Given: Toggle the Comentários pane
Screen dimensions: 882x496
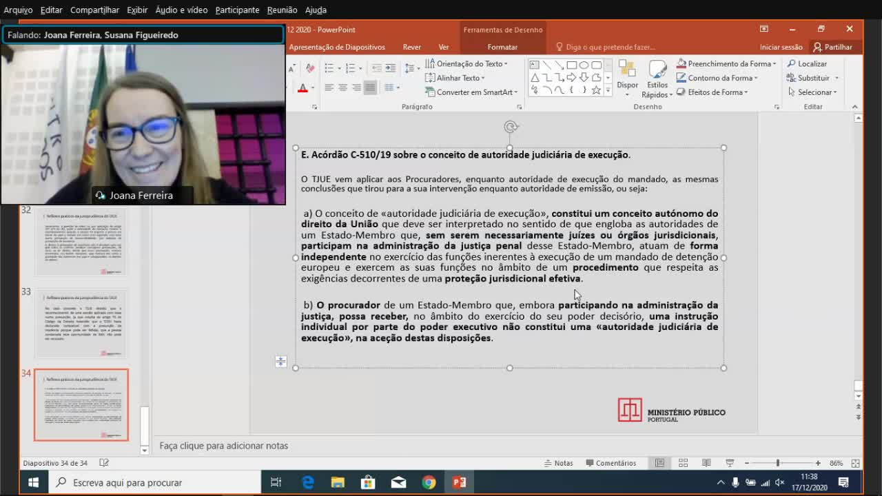Looking at the screenshot, I should pyautogui.click(x=610, y=463).
